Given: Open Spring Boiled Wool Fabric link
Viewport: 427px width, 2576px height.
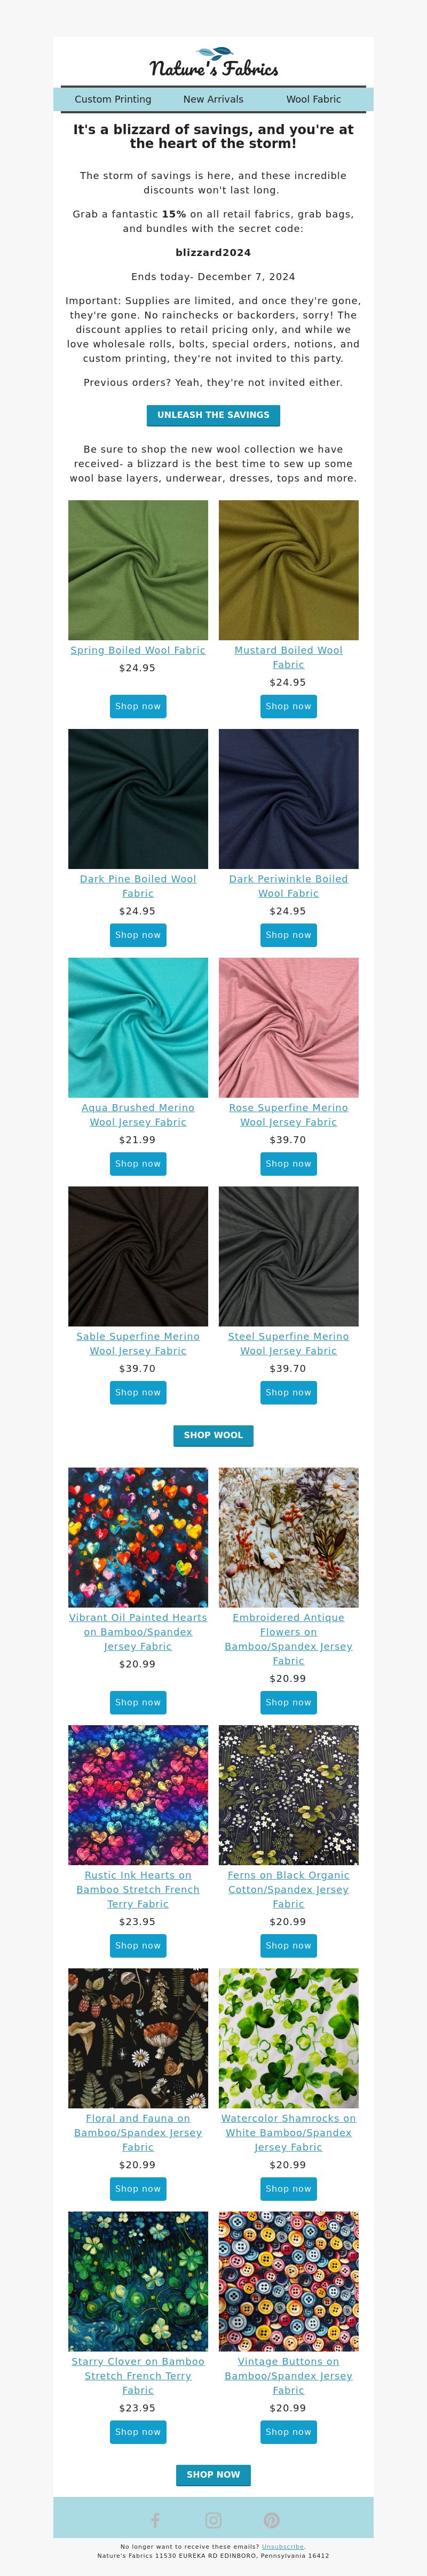Looking at the screenshot, I should click(x=138, y=650).
